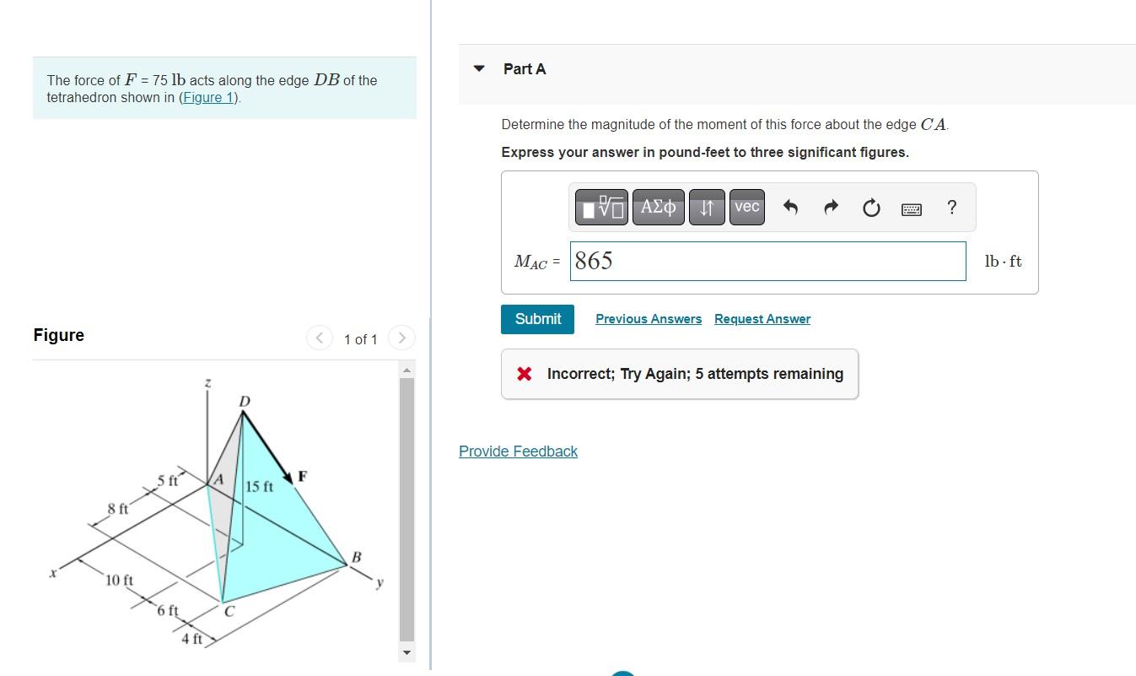Screen dimensions: 1136x676
Task: Open Provide Feedback
Action: coord(518,451)
